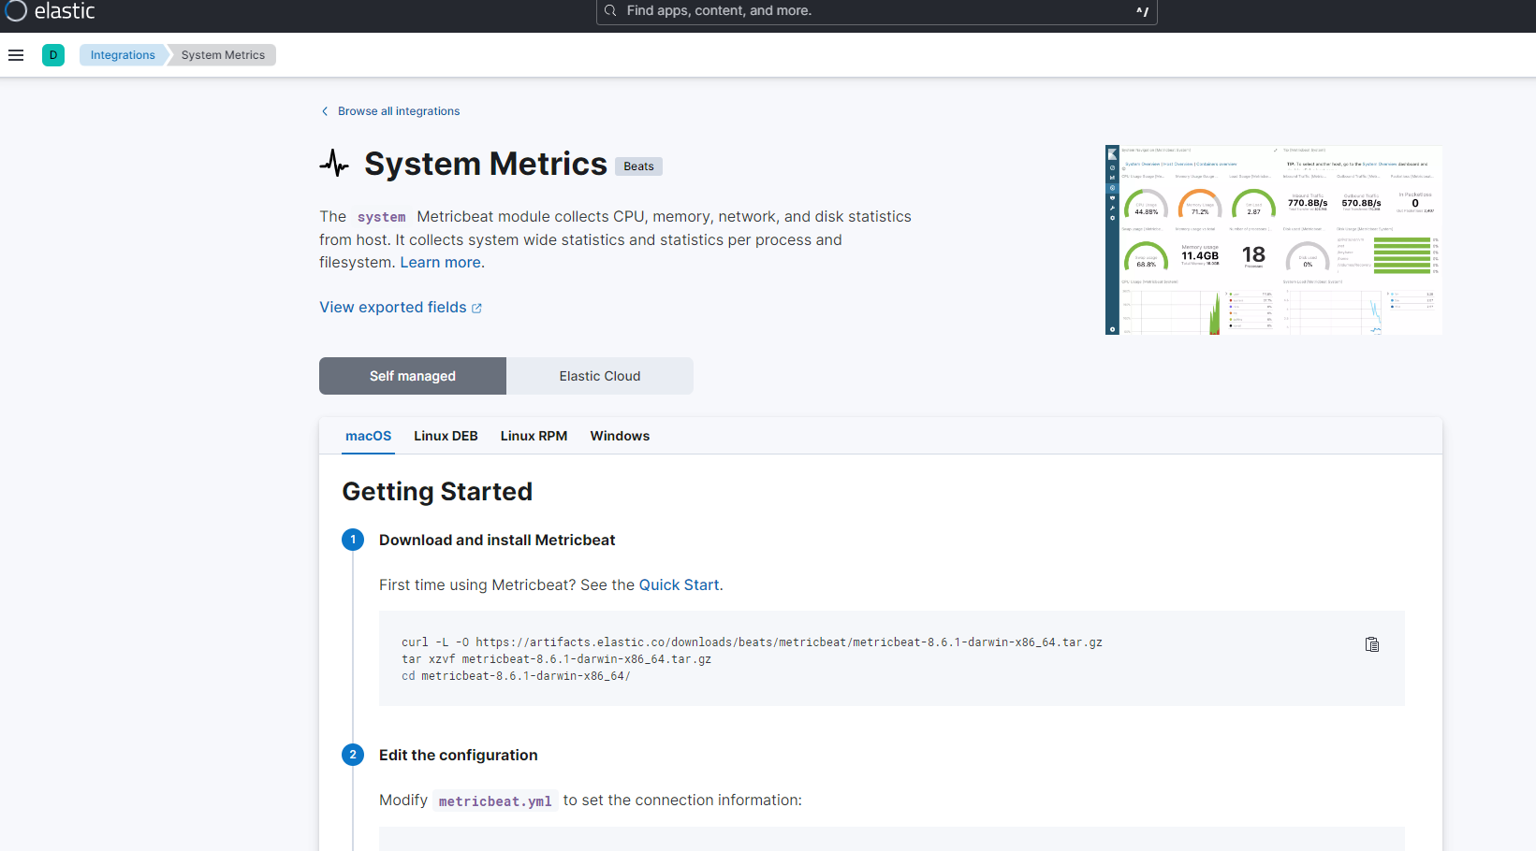Click the Browse all integrations link
Image resolution: width=1536 pixels, height=851 pixels.
(399, 111)
